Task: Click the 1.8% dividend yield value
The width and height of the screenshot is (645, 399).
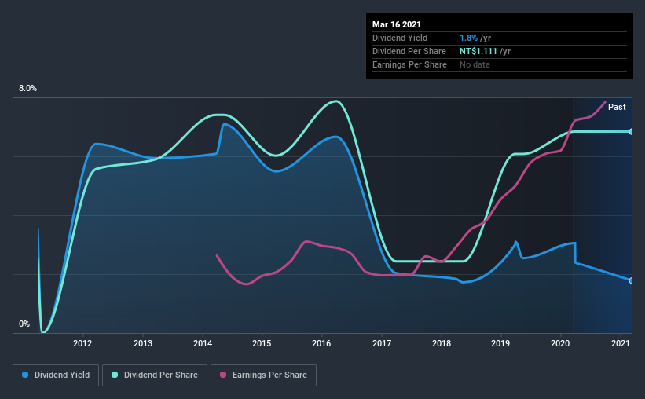Action: tap(468, 38)
